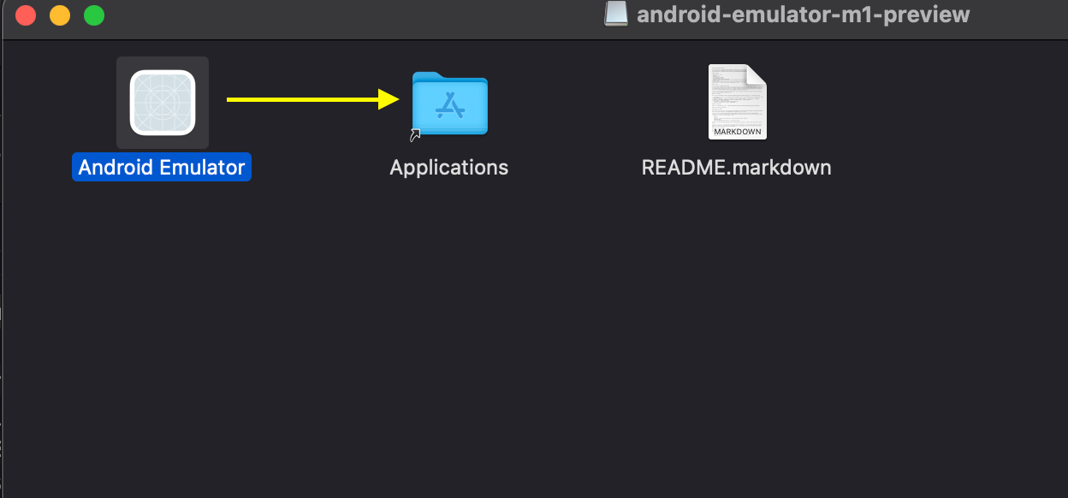Select the Android Emulator app icon
Image resolution: width=1068 pixels, height=498 pixels.
pyautogui.click(x=163, y=103)
